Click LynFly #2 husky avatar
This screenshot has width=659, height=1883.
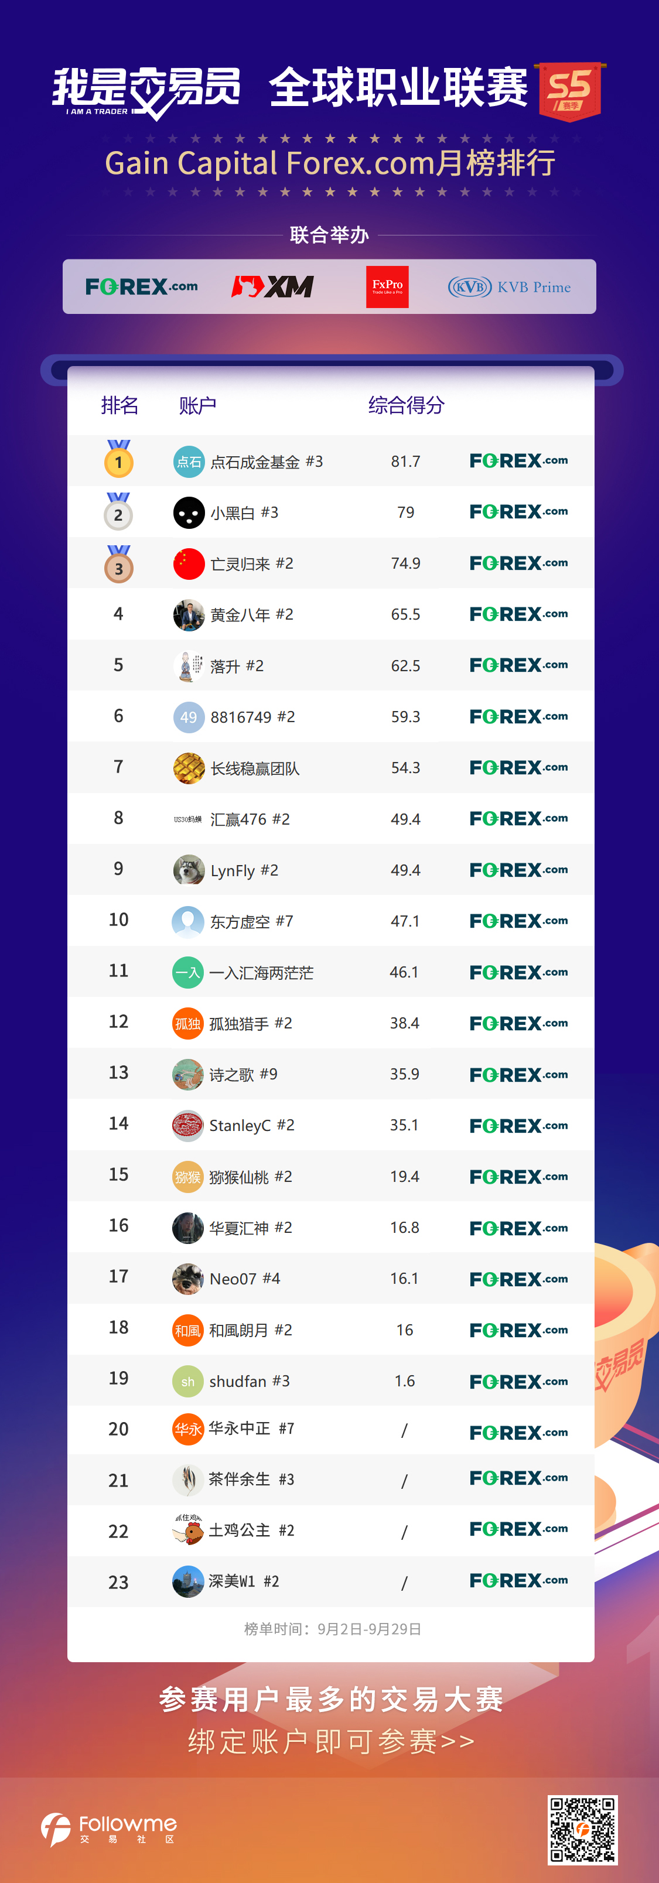point(189,870)
